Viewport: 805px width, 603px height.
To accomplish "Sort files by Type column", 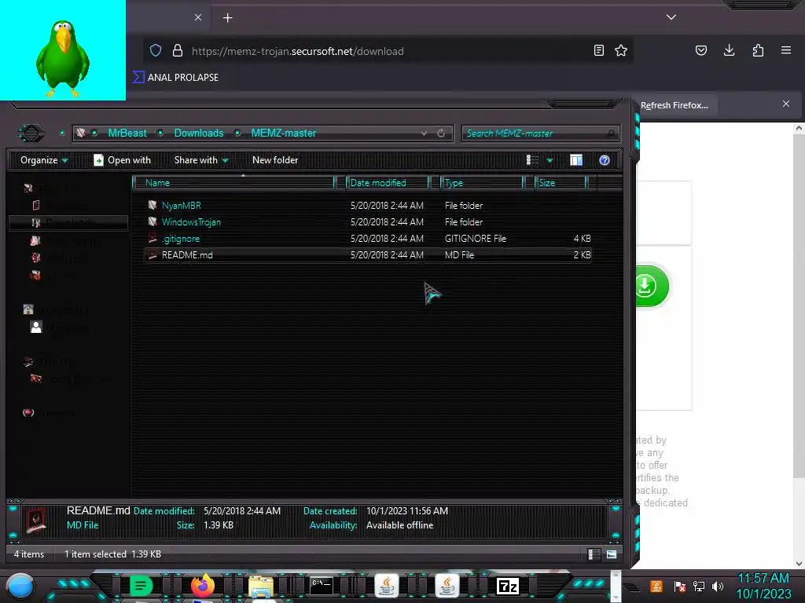I will pyautogui.click(x=483, y=182).
